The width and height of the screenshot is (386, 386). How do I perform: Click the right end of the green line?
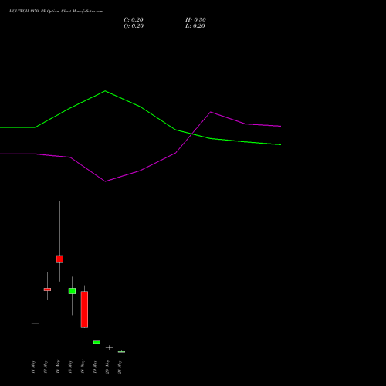click(x=280, y=144)
